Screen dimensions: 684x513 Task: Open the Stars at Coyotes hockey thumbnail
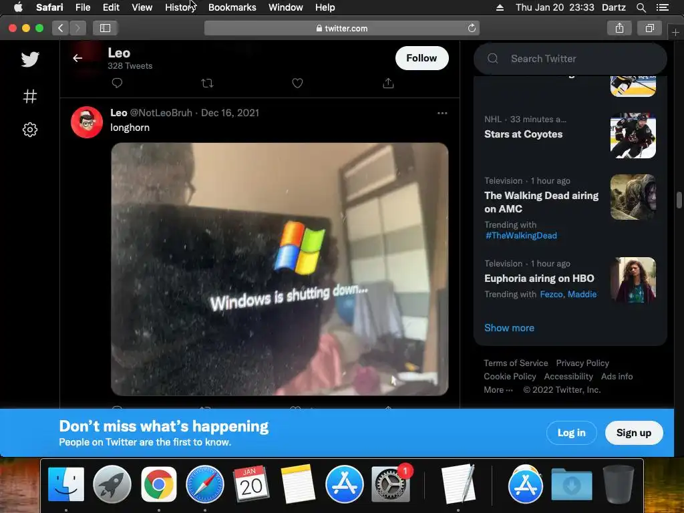point(633,136)
